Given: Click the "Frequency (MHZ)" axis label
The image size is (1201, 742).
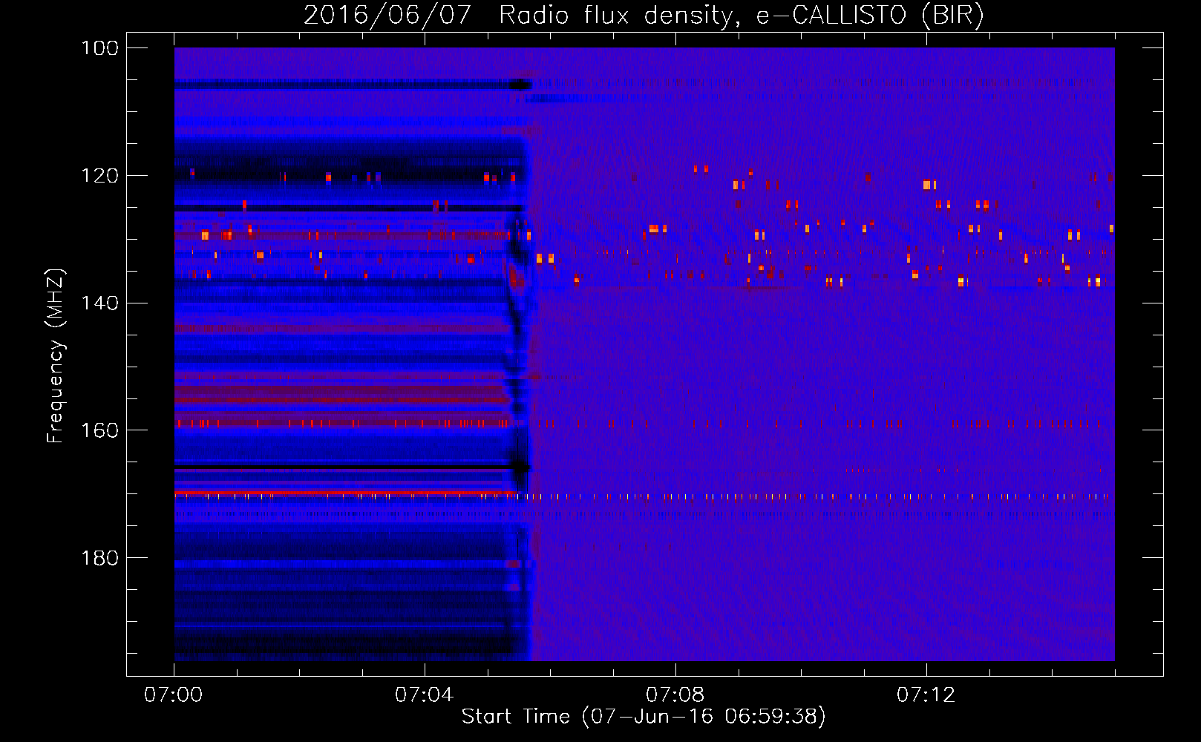Looking at the screenshot, I should click(x=56, y=355).
